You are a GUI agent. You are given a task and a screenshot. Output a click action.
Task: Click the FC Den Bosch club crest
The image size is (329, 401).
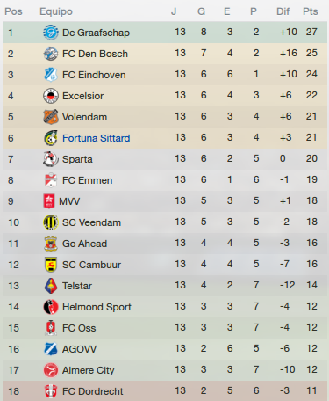[x=51, y=54]
